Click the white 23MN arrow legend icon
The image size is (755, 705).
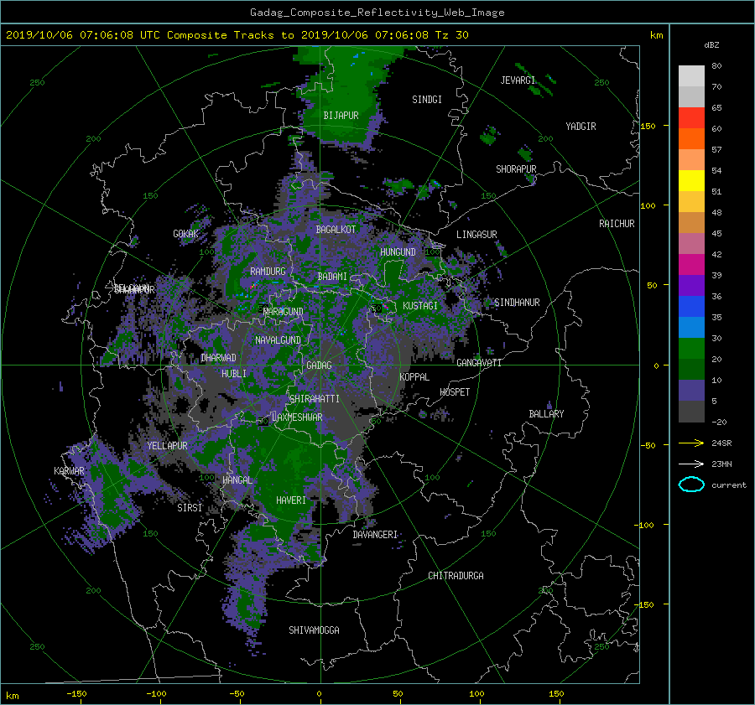coord(691,464)
